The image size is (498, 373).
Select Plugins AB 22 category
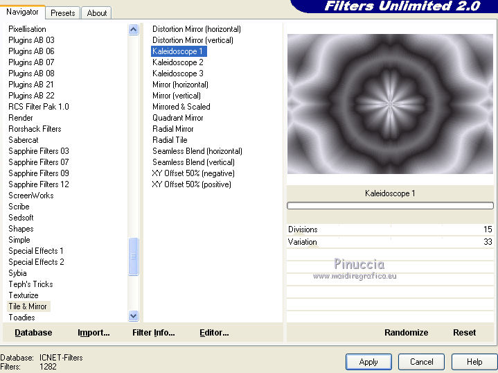(x=31, y=96)
